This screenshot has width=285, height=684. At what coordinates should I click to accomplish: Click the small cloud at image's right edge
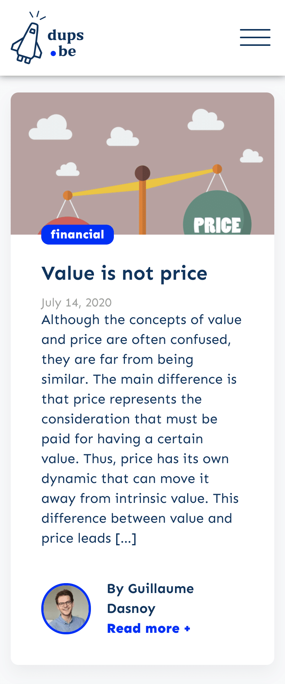[x=251, y=156]
